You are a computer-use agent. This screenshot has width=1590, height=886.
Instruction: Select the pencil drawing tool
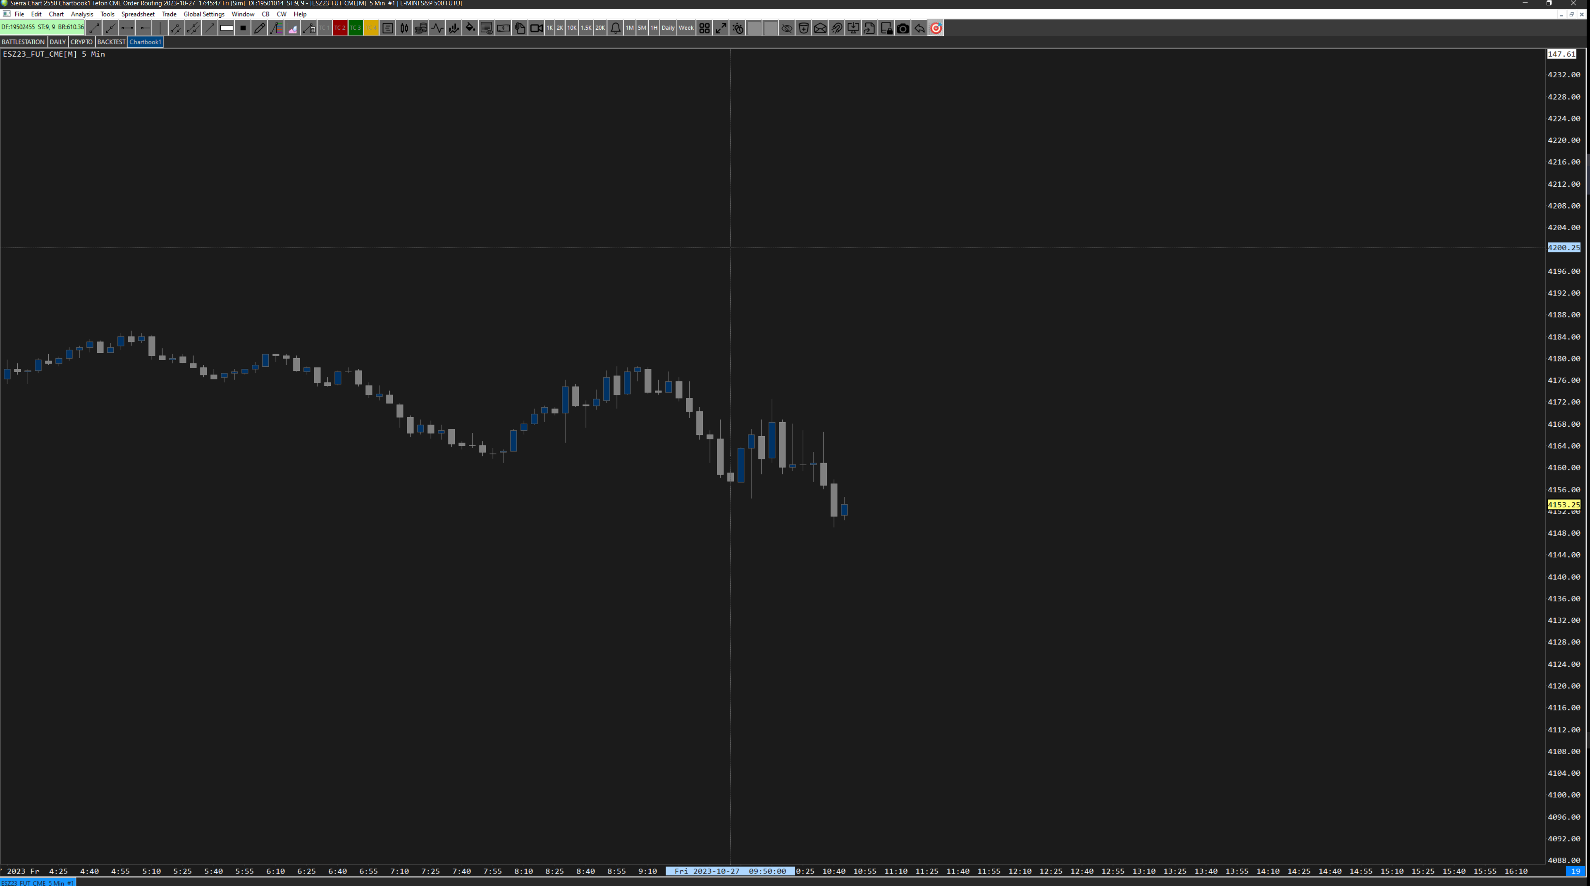[x=259, y=28]
